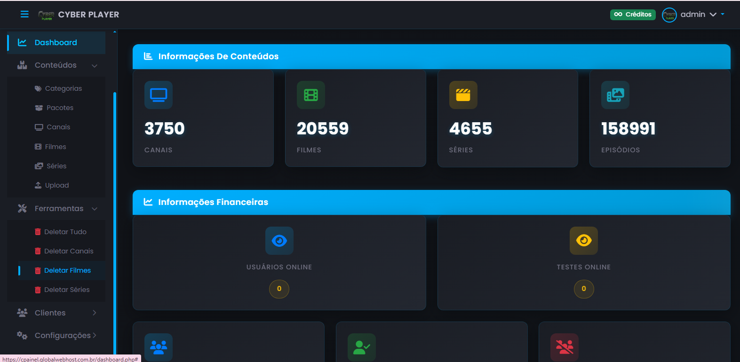Viewport: 740px width, 362px height.
Task: Click the green user-check icon
Action: click(361, 347)
